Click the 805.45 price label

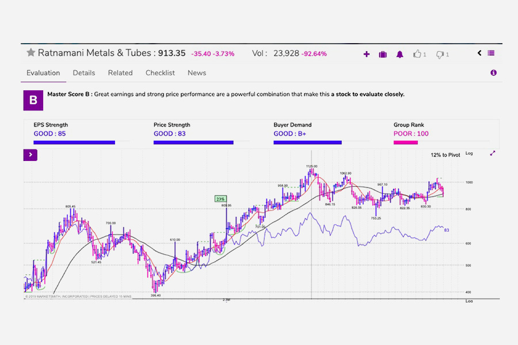tap(70, 206)
